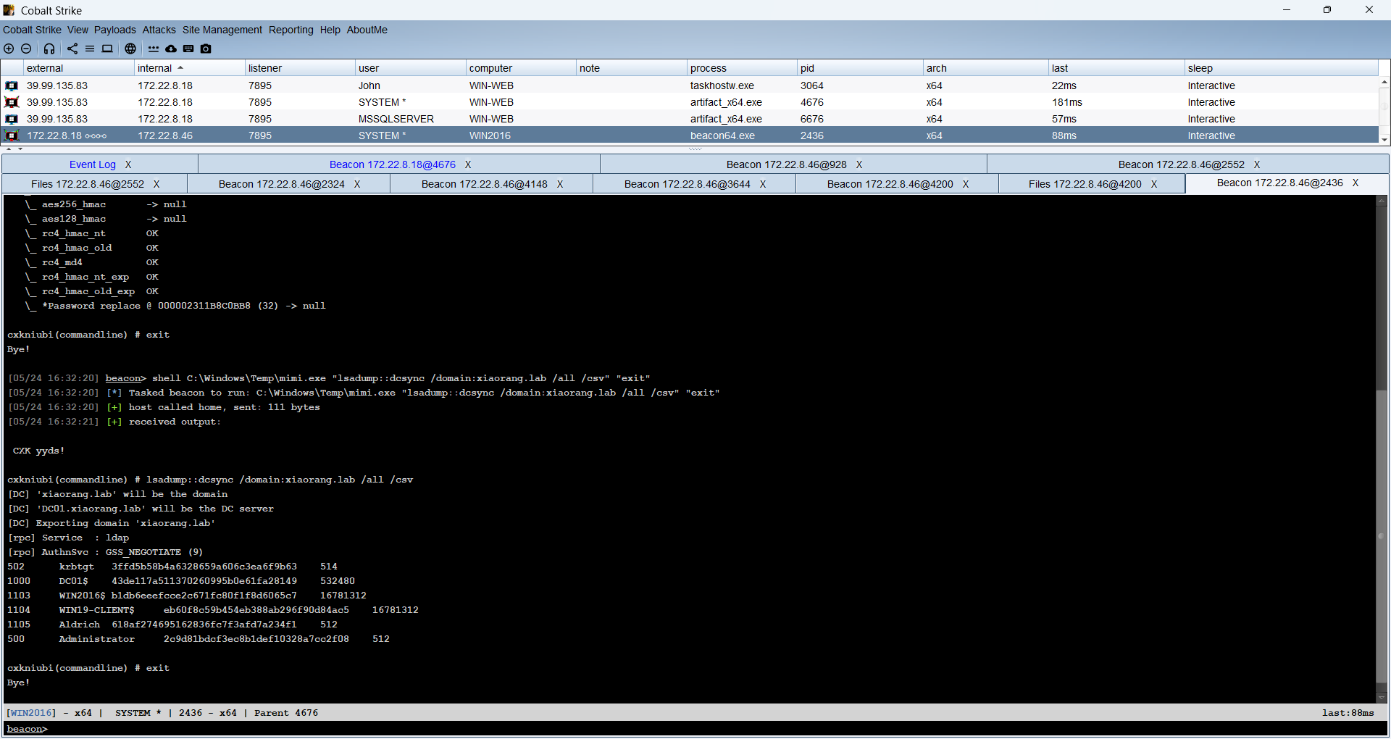
Task: Sort sessions by note column header
Action: (x=632, y=68)
